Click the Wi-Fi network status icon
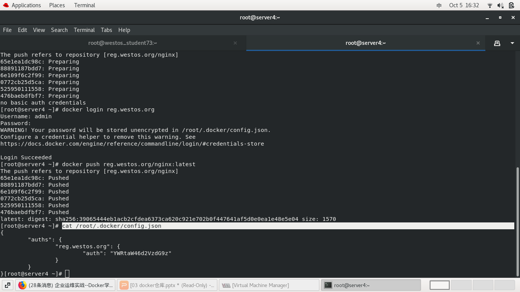 (490, 5)
